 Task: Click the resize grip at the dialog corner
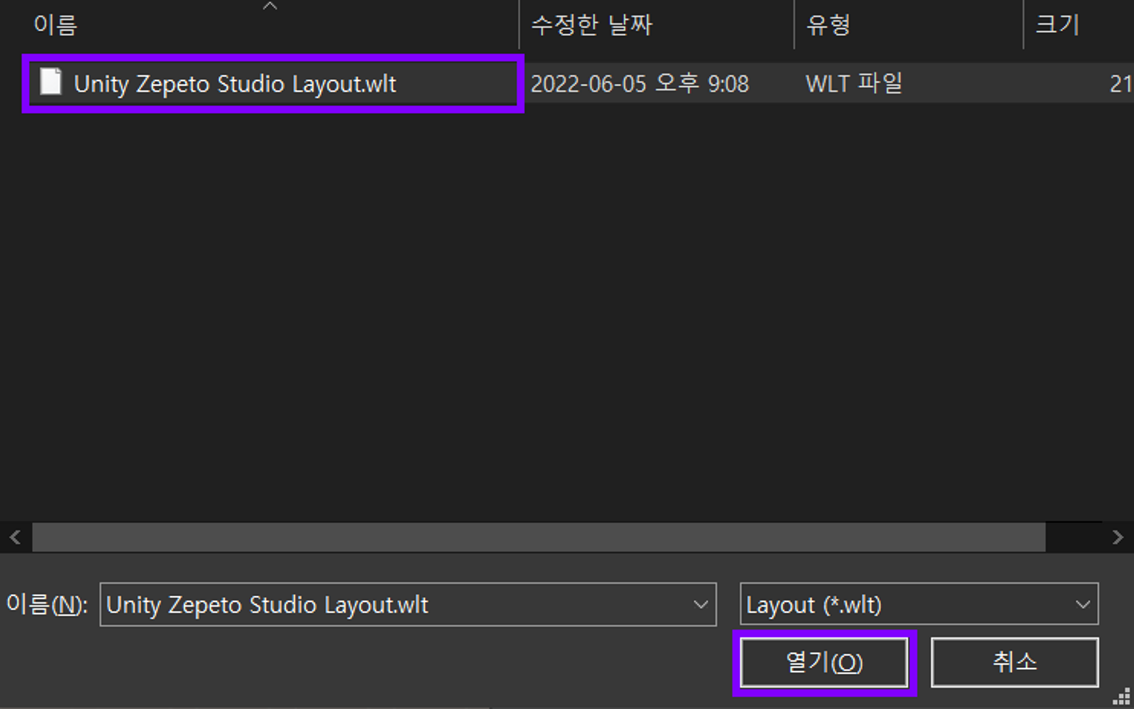[x=1122, y=697]
